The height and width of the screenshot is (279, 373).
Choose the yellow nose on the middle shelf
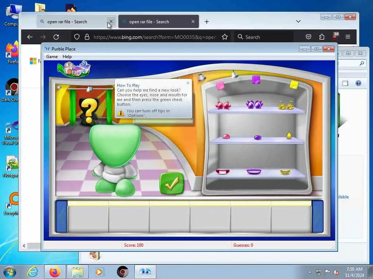[289, 135]
